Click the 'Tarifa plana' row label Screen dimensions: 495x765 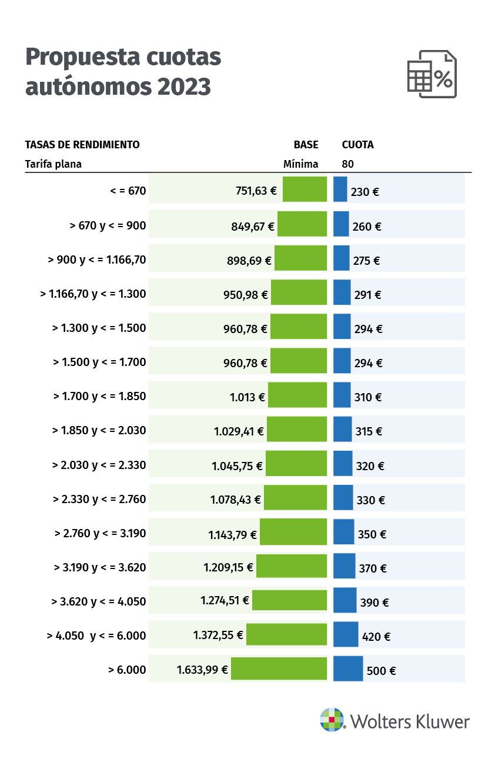[x=53, y=164]
